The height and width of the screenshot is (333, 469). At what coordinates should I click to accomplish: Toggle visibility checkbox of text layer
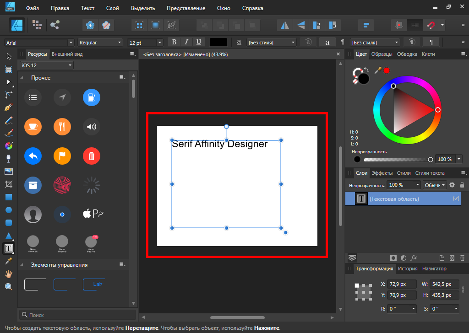point(456,199)
